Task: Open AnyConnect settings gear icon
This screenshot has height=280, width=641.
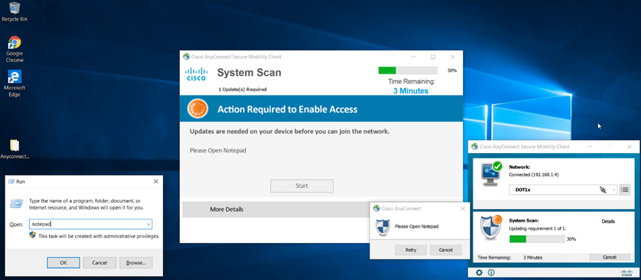Action: pos(479,272)
